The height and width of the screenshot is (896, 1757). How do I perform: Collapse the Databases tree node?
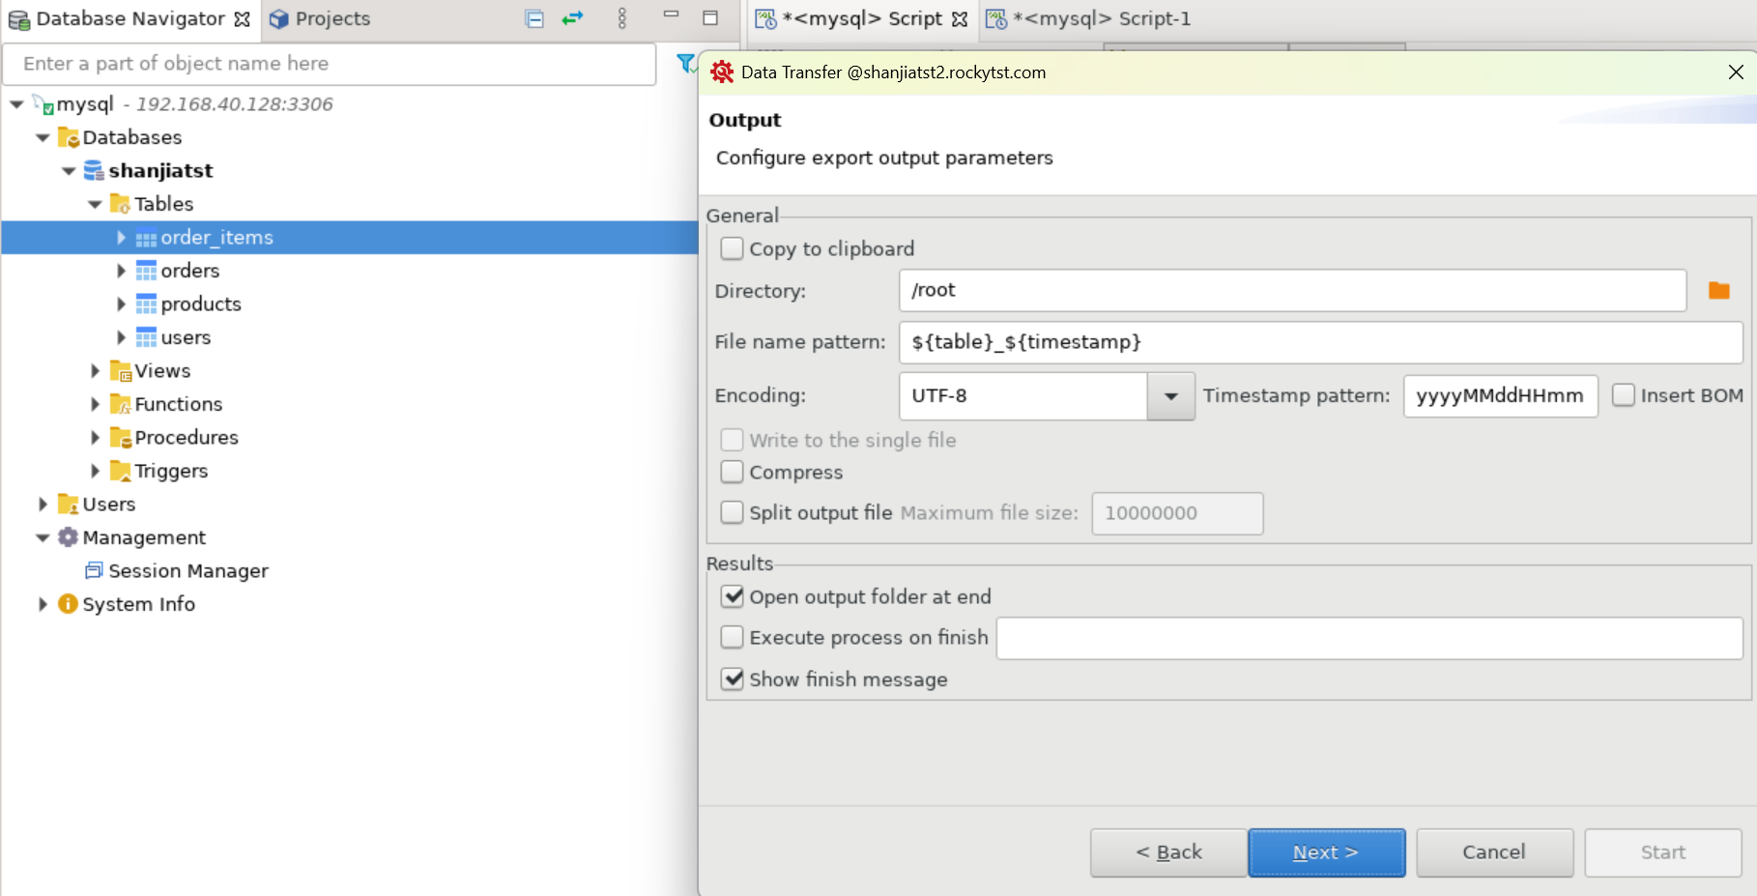[x=43, y=137]
